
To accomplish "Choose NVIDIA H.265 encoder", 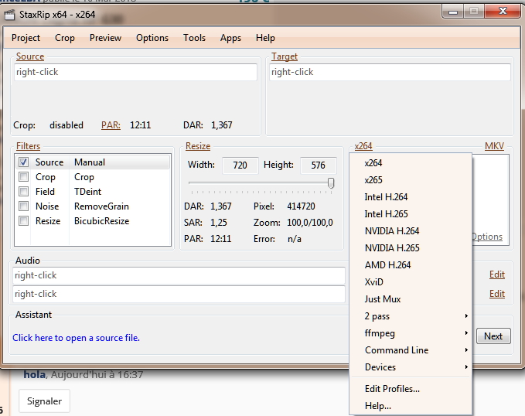I will [x=411, y=248].
